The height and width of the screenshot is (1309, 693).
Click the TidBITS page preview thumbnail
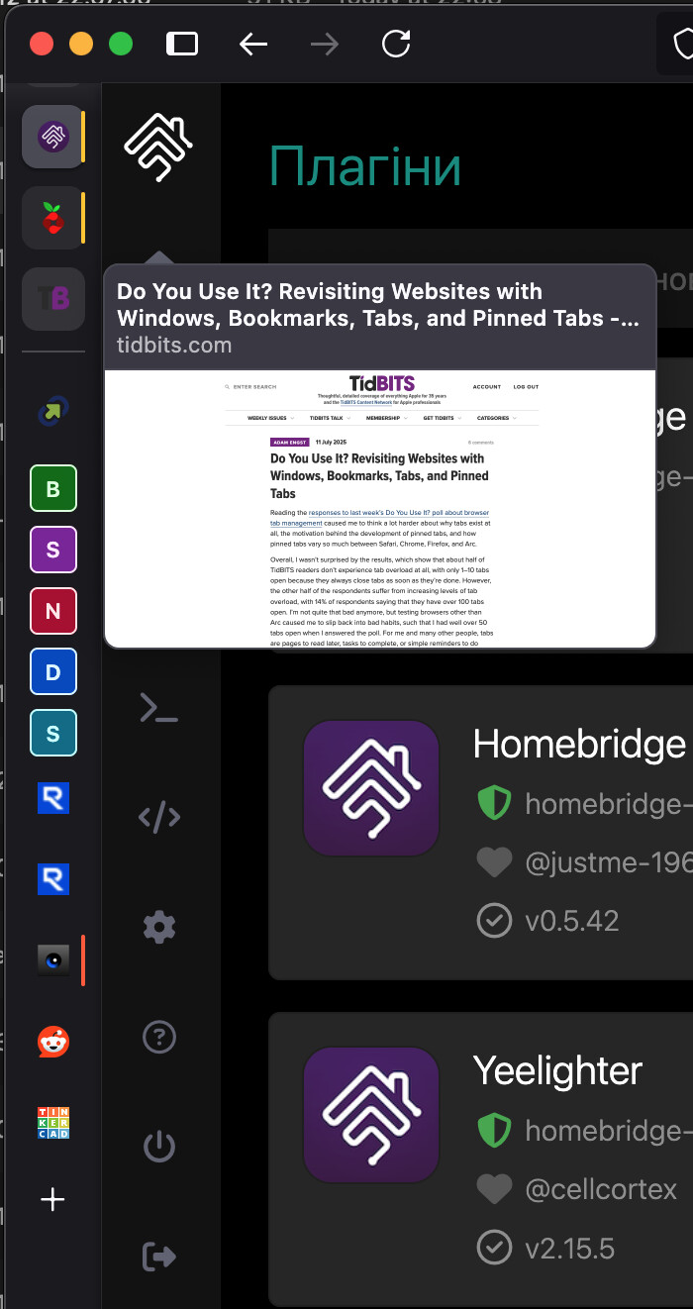pos(380,508)
